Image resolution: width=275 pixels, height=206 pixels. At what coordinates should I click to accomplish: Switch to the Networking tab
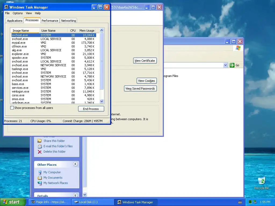coord(68,21)
